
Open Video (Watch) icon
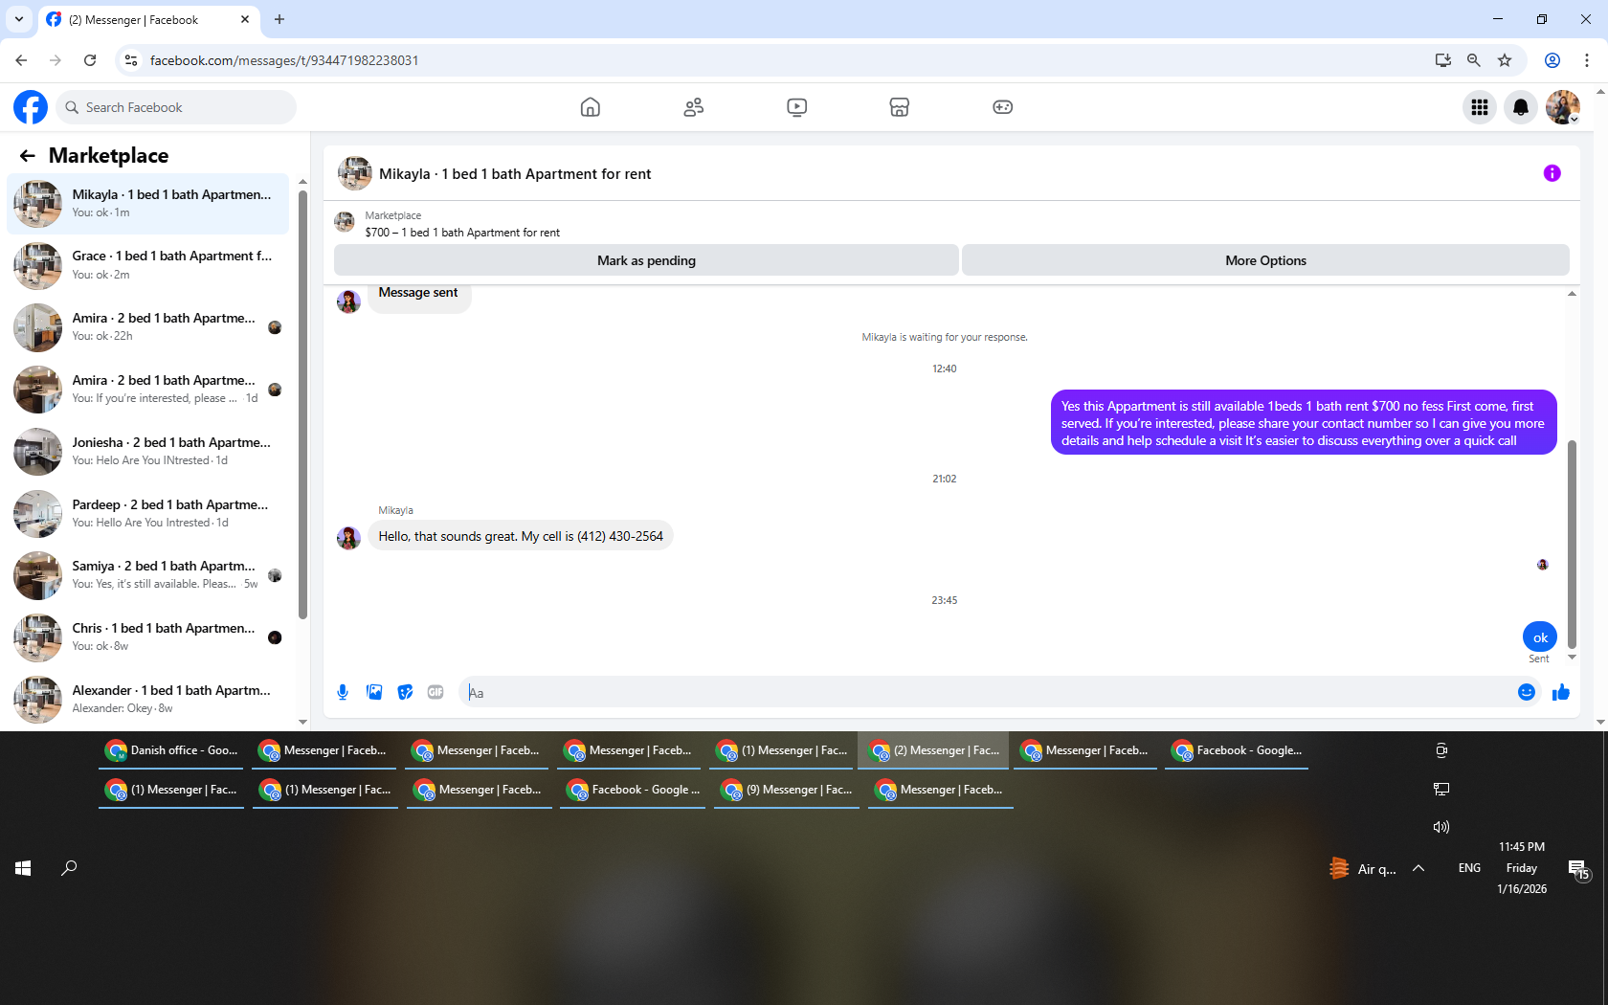[x=797, y=107]
